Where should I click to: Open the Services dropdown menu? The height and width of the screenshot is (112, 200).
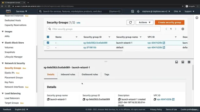coord(22,11)
